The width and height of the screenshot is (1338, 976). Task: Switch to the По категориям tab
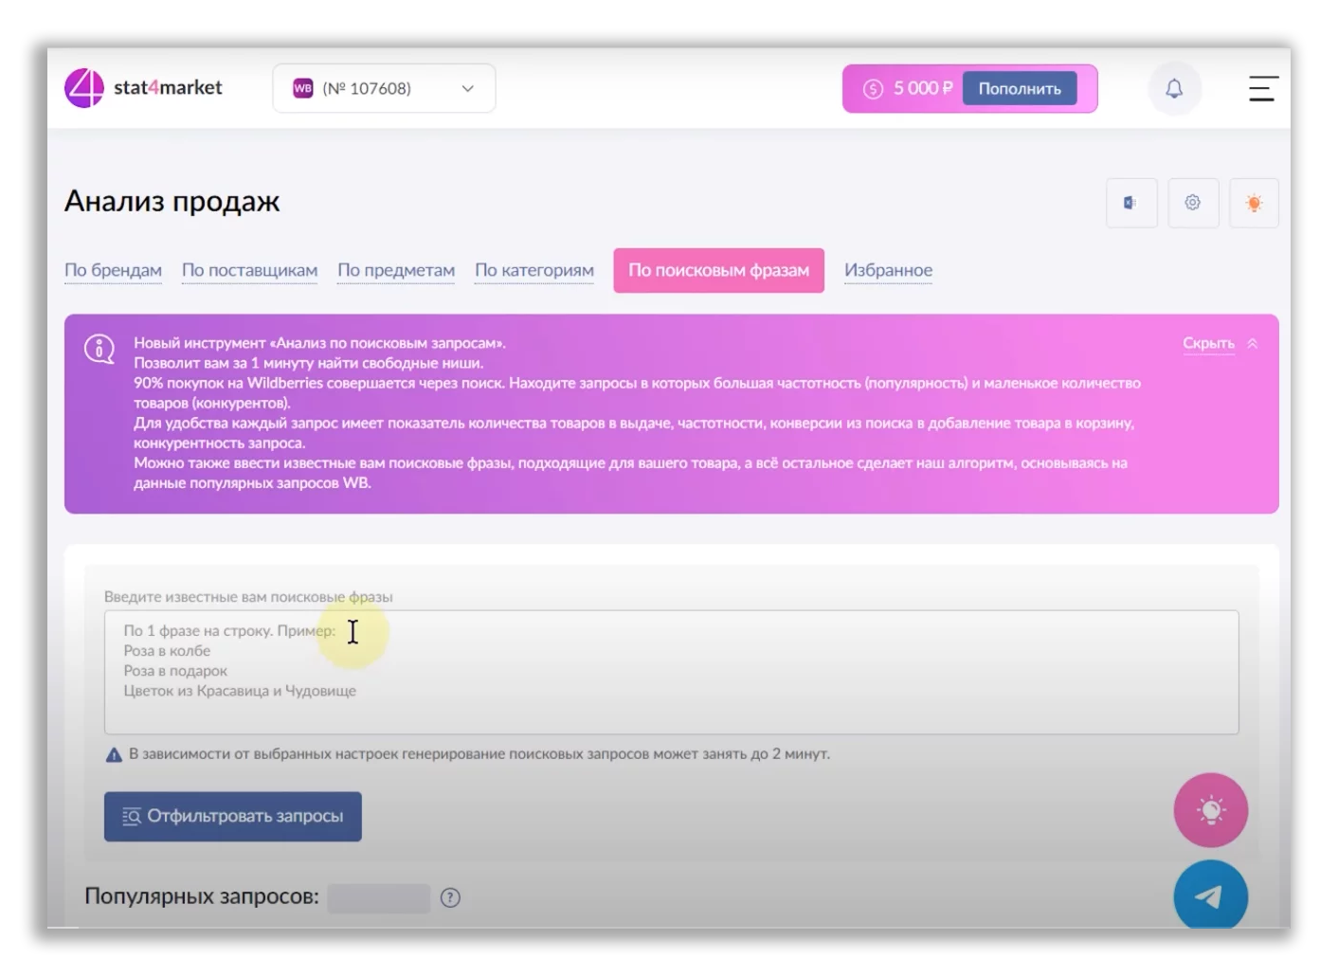pos(534,270)
